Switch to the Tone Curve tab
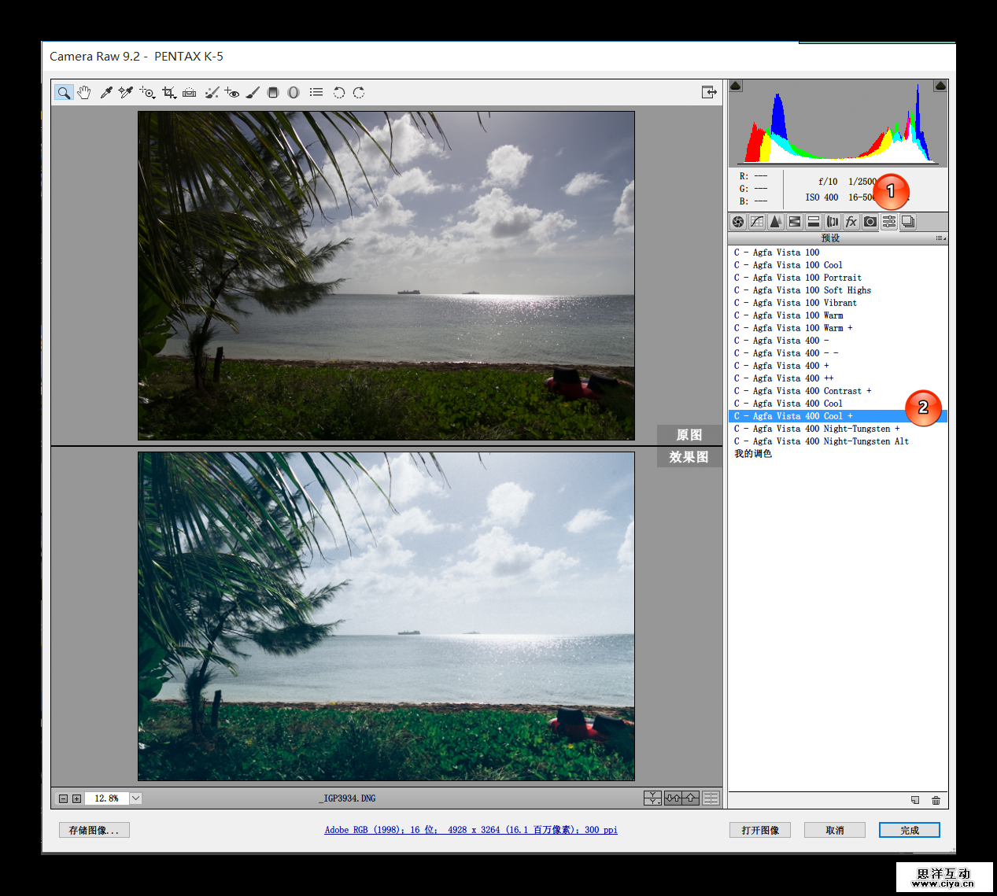Image resolution: width=997 pixels, height=896 pixels. pyautogui.click(x=757, y=222)
